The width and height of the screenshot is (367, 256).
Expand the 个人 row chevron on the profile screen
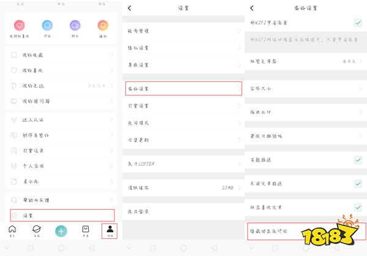point(111,166)
